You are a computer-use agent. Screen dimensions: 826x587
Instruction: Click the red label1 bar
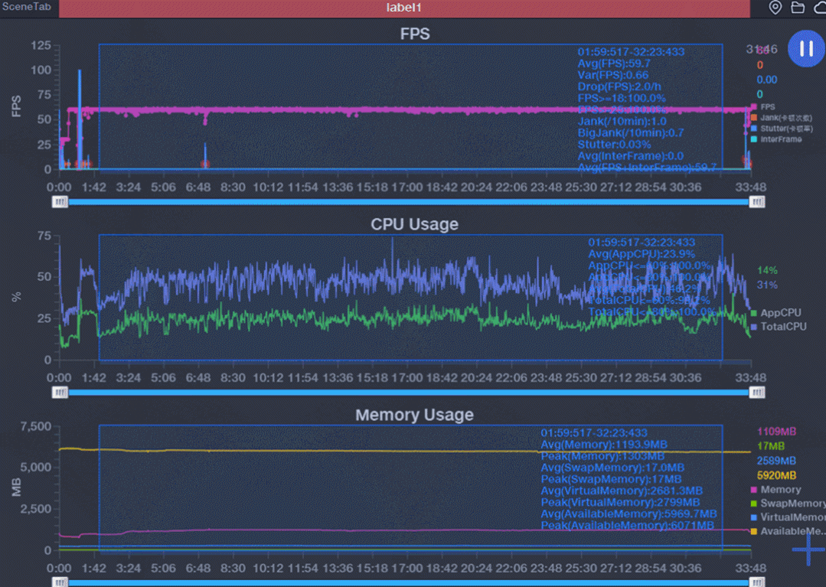tap(404, 8)
